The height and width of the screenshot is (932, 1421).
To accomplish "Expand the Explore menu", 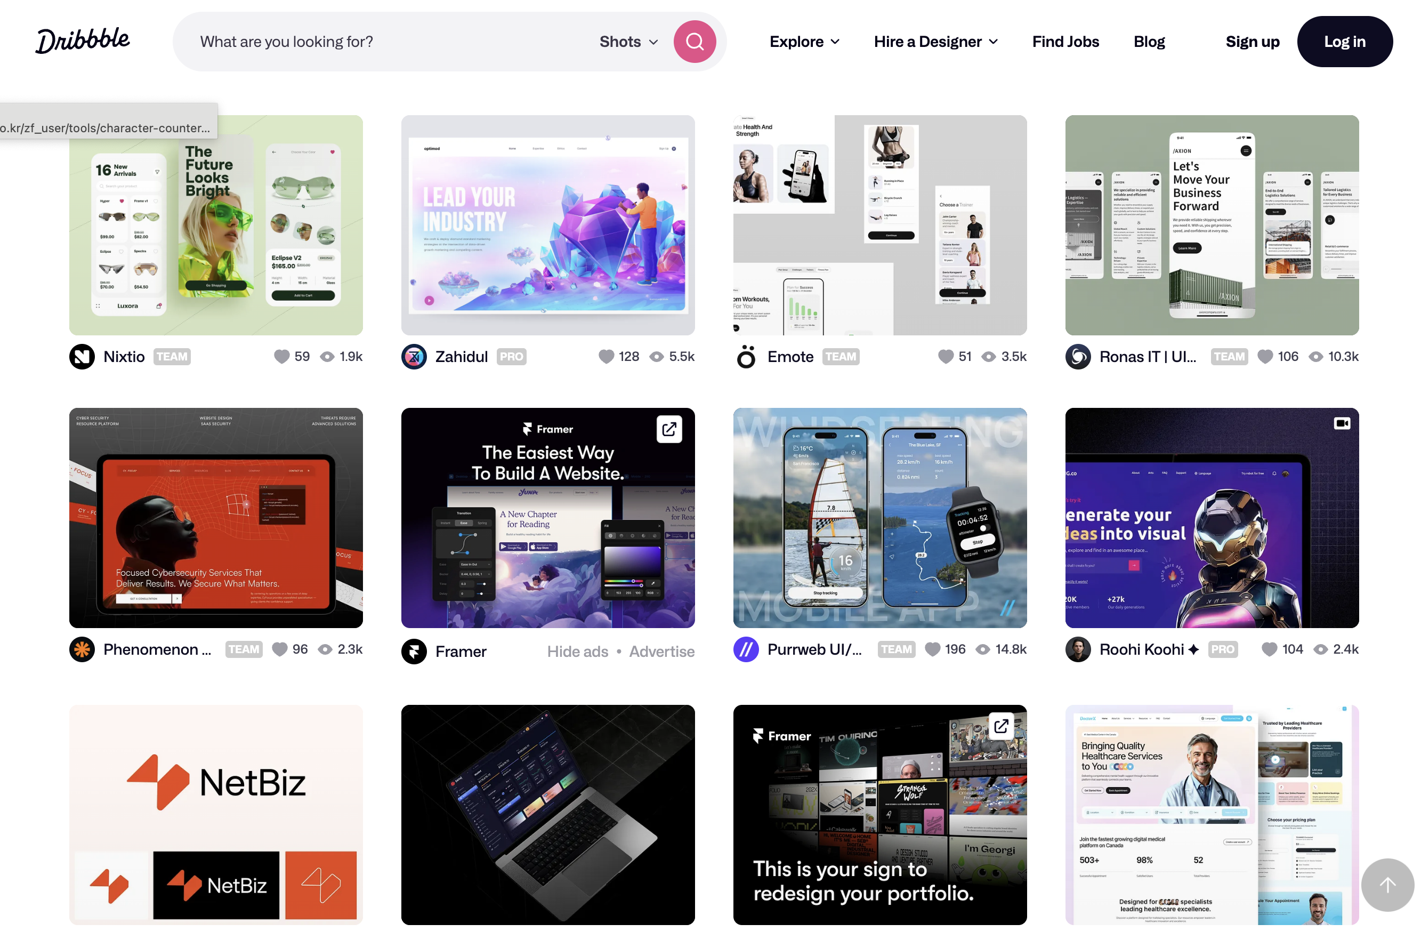I will [804, 41].
